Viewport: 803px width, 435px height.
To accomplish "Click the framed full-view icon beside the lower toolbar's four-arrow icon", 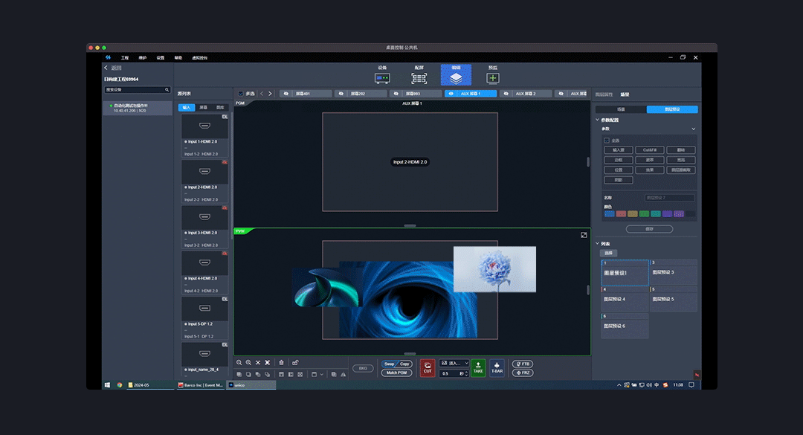I will [268, 363].
